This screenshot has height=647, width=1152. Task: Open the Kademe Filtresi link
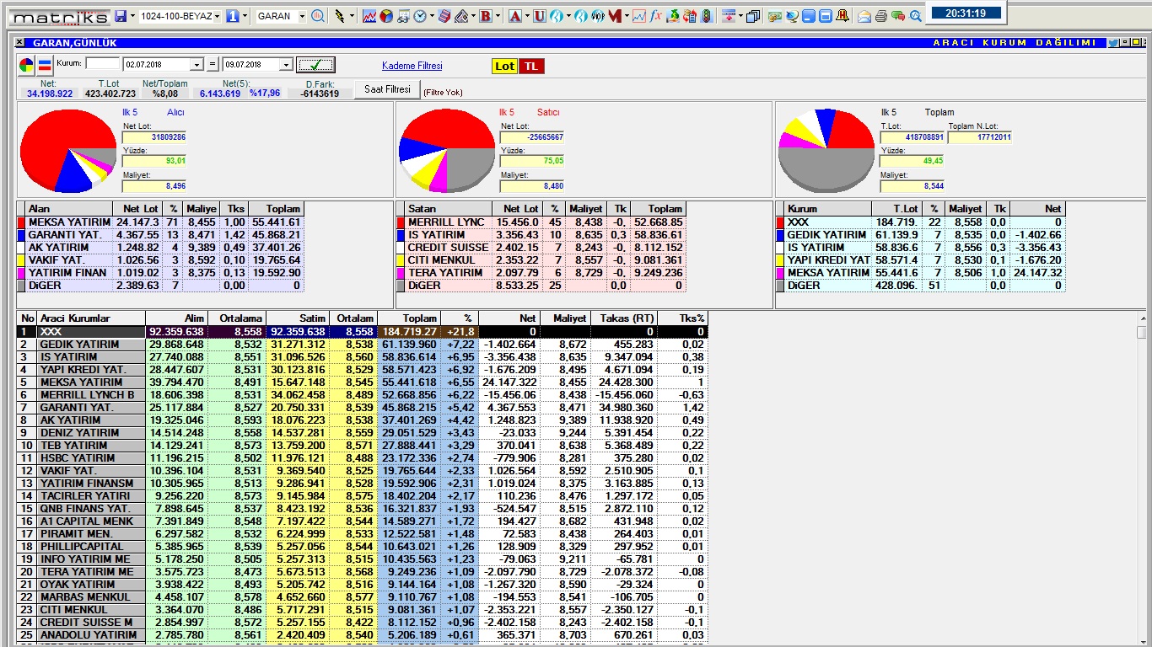(412, 66)
